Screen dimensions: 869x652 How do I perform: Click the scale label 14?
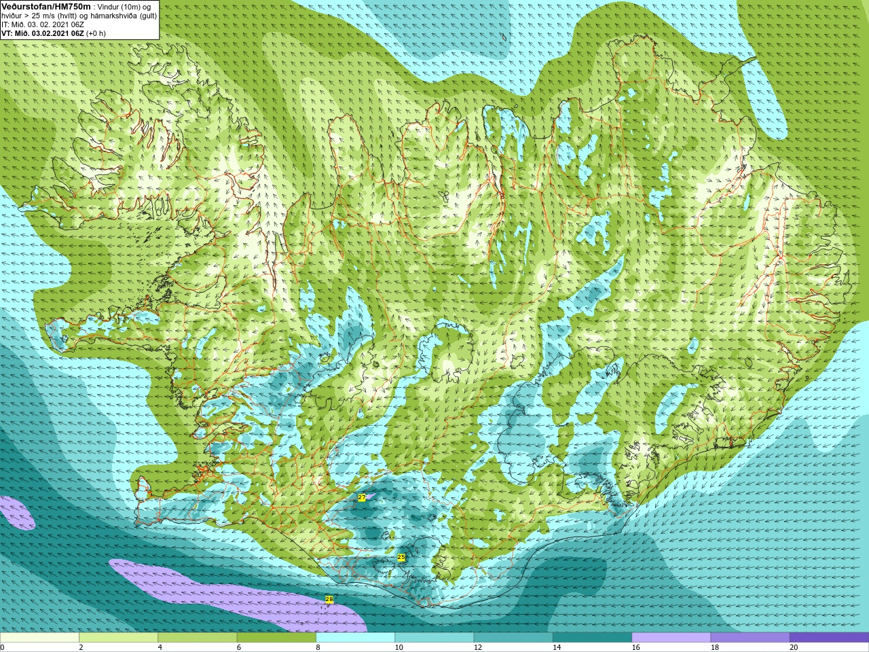pos(557,647)
